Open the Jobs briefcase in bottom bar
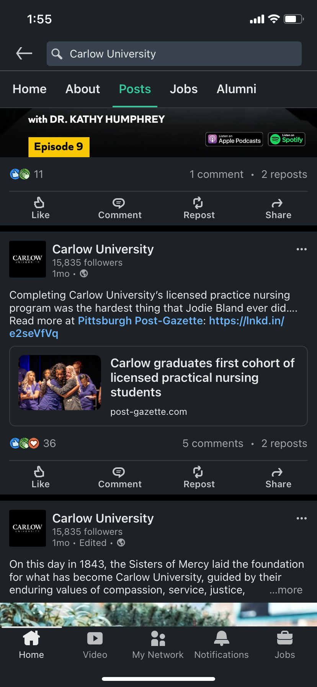 [x=285, y=645]
